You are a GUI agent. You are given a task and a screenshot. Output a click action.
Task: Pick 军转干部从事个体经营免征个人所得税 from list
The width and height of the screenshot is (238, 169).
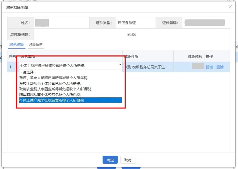pos(50,83)
